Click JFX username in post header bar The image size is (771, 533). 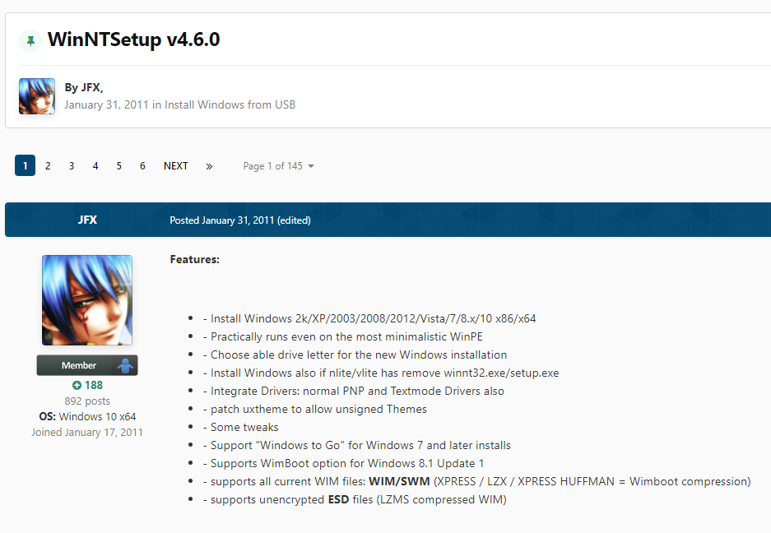pos(87,220)
